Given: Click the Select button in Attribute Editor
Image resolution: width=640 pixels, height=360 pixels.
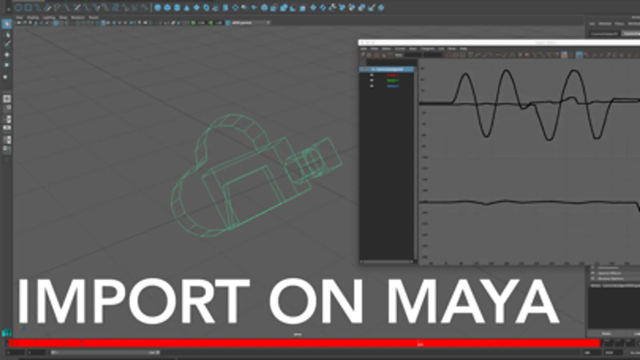Looking at the screenshot, I should pos(606,334).
